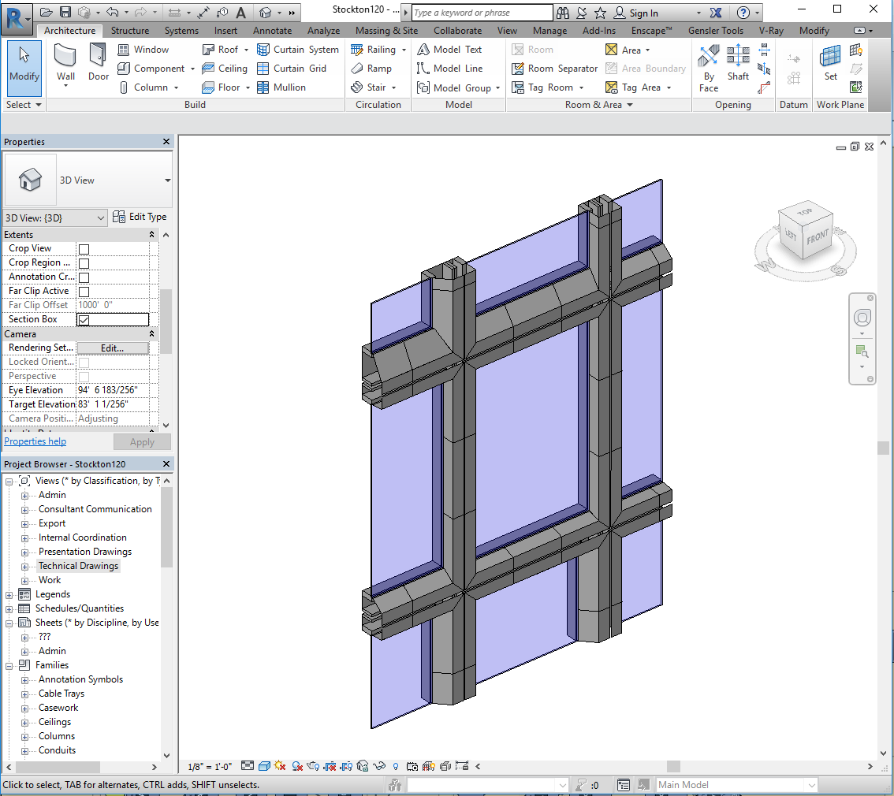Toggle the Far Clip Active checkbox
The height and width of the screenshot is (796, 894).
[x=84, y=292]
